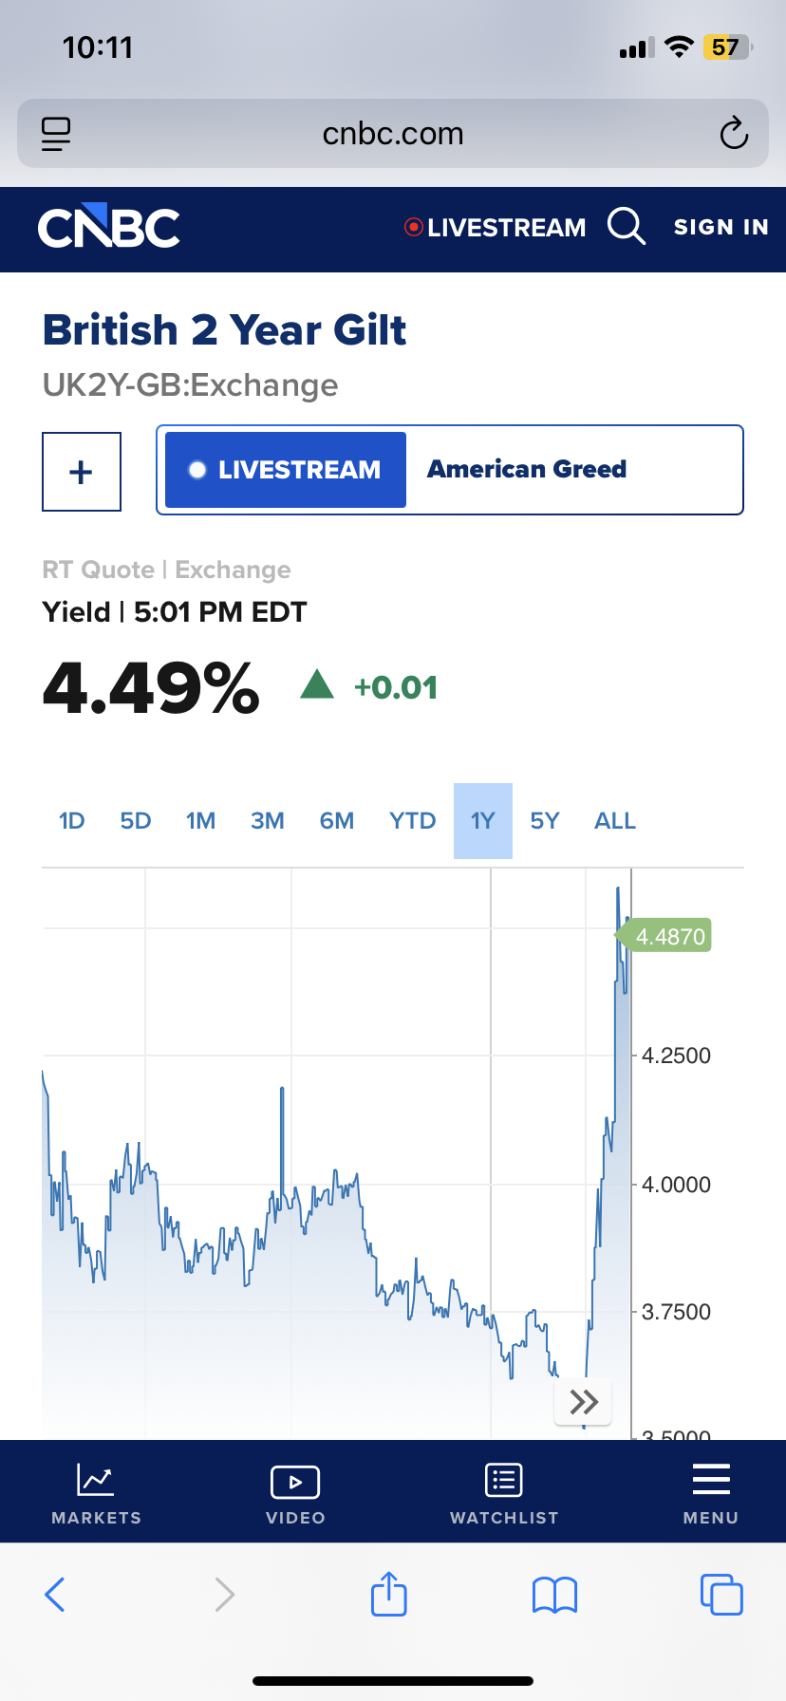This screenshot has width=786, height=1701.
Task: Open Safari page settings icon
Action: (x=56, y=134)
